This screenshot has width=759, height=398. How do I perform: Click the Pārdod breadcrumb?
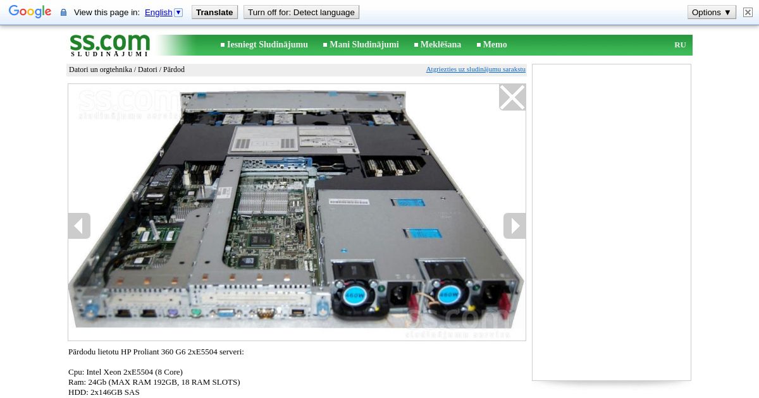174,69
